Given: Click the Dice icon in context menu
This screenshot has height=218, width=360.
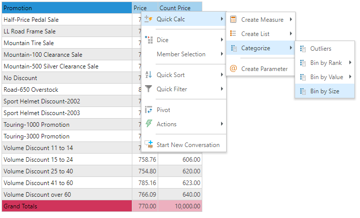Looking at the screenshot, I should pyautogui.click(x=149, y=40).
